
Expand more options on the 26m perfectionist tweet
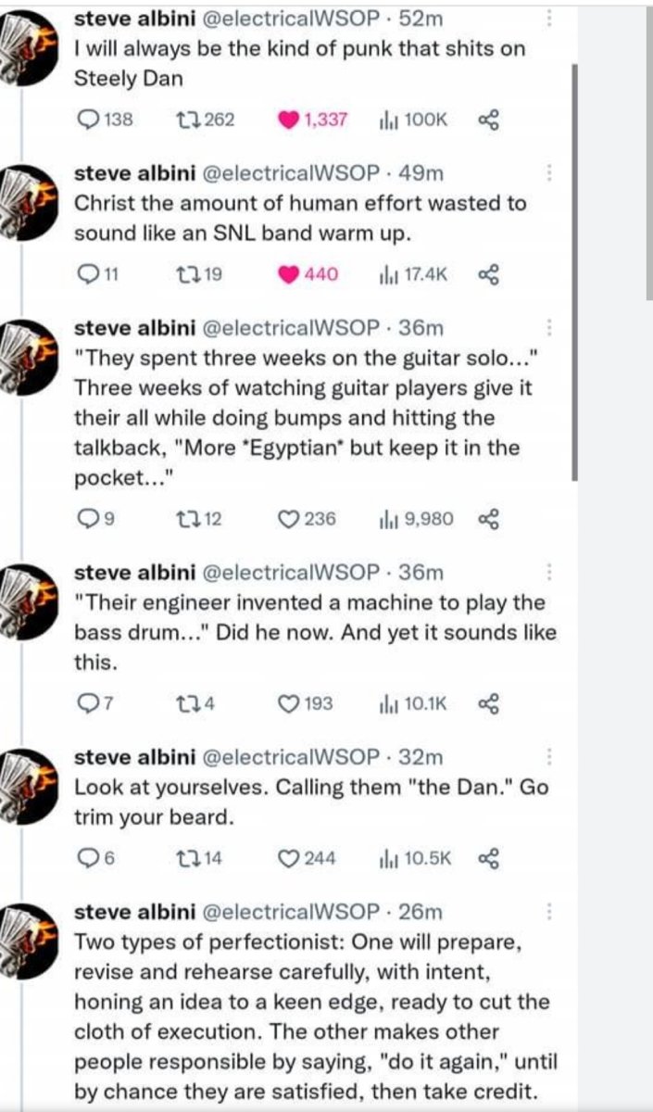pyautogui.click(x=550, y=911)
